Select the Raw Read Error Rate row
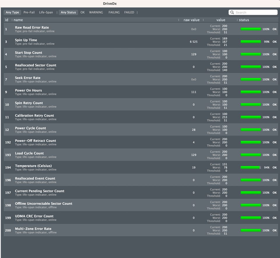 click(x=141, y=29)
